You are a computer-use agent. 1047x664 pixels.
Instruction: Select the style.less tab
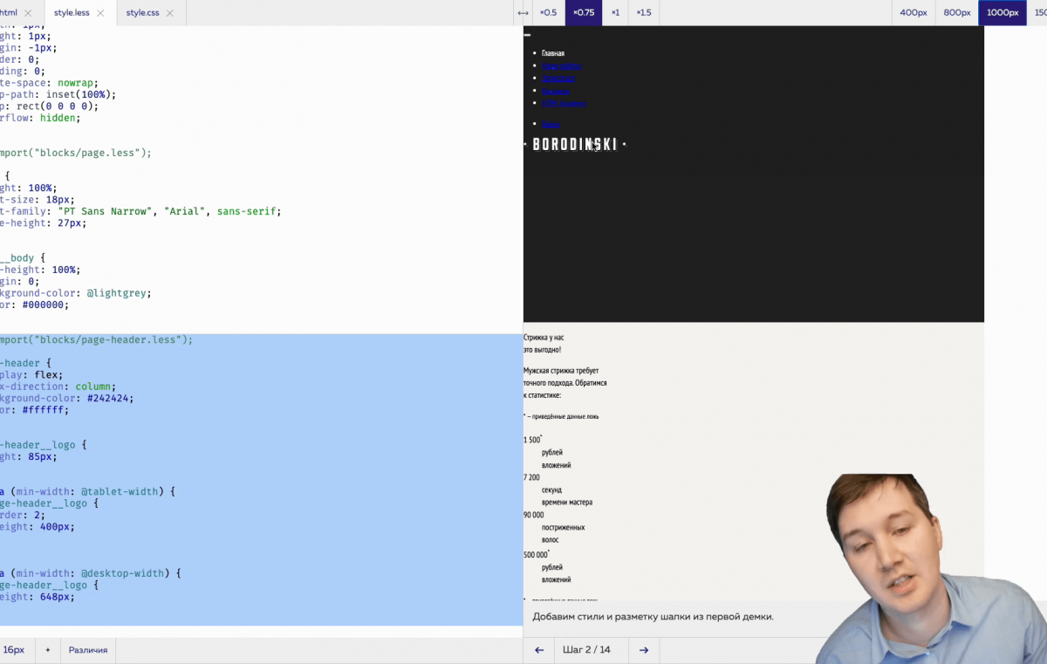coord(72,13)
